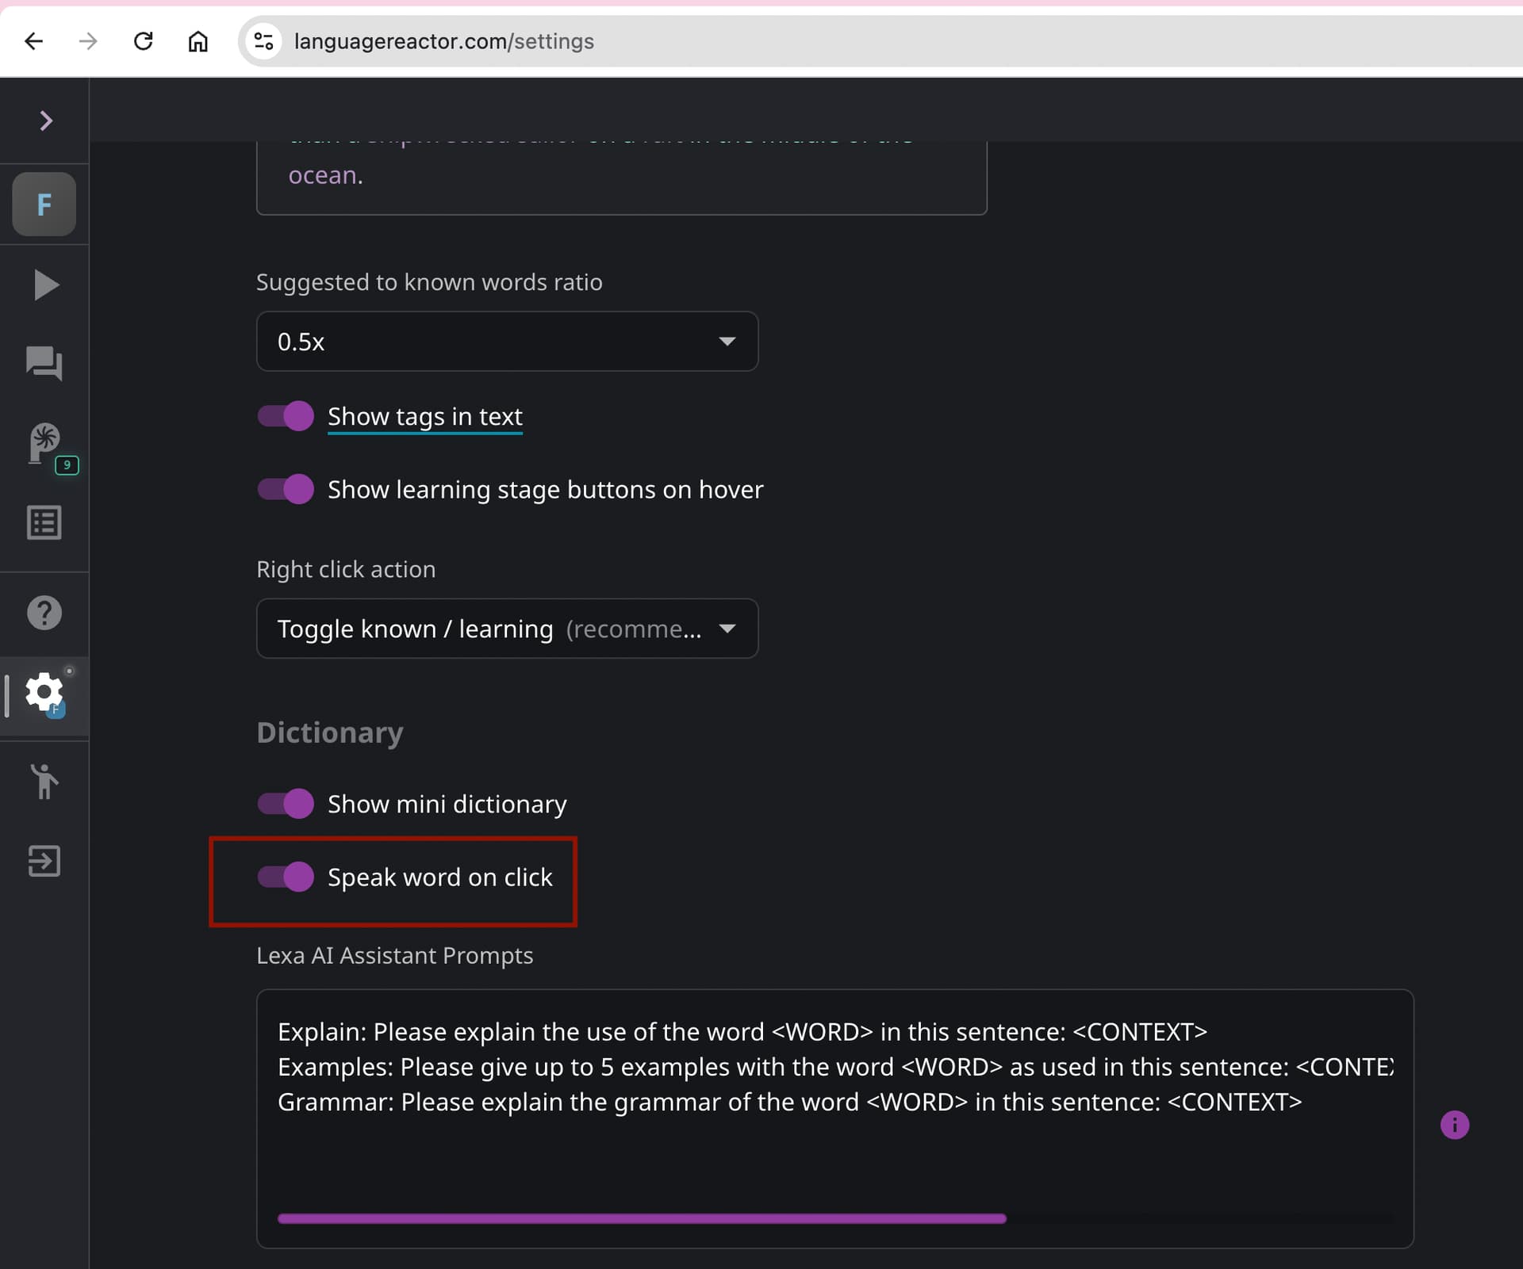1523x1269 pixels.
Task: Expand the sidebar with the chevron arrow
Action: (x=45, y=120)
